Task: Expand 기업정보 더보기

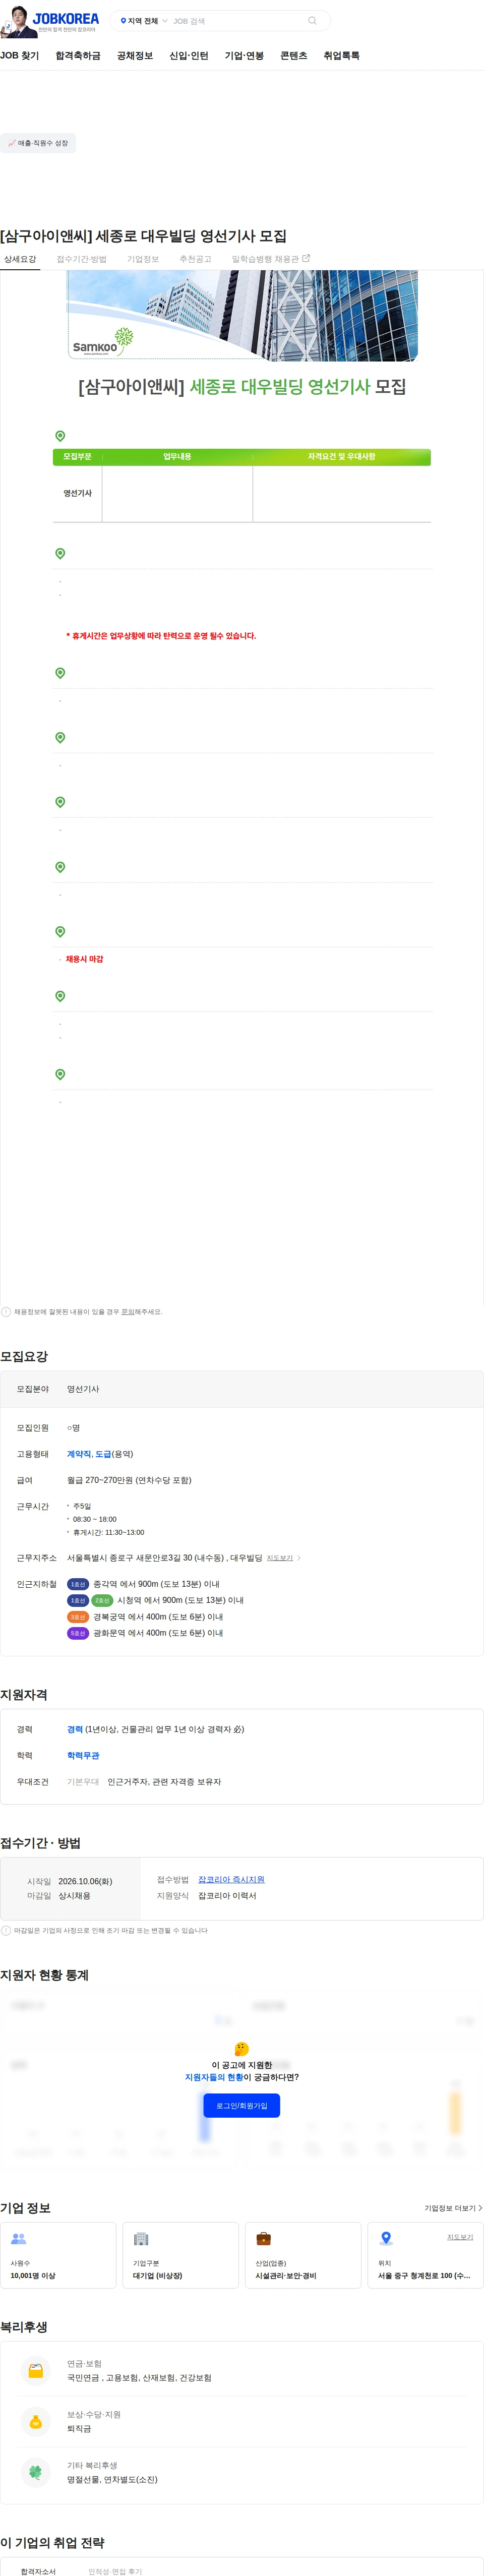Action: click(x=453, y=2207)
